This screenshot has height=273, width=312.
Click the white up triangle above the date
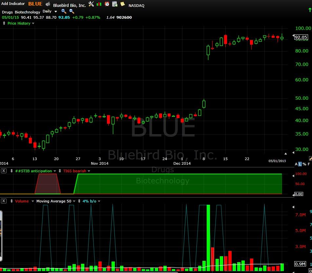pos(286,154)
